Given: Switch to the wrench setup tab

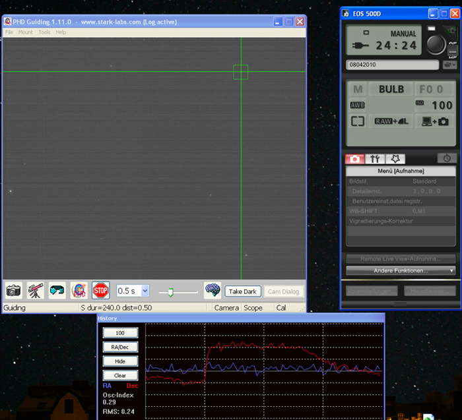Looking at the screenshot, I should (376, 159).
